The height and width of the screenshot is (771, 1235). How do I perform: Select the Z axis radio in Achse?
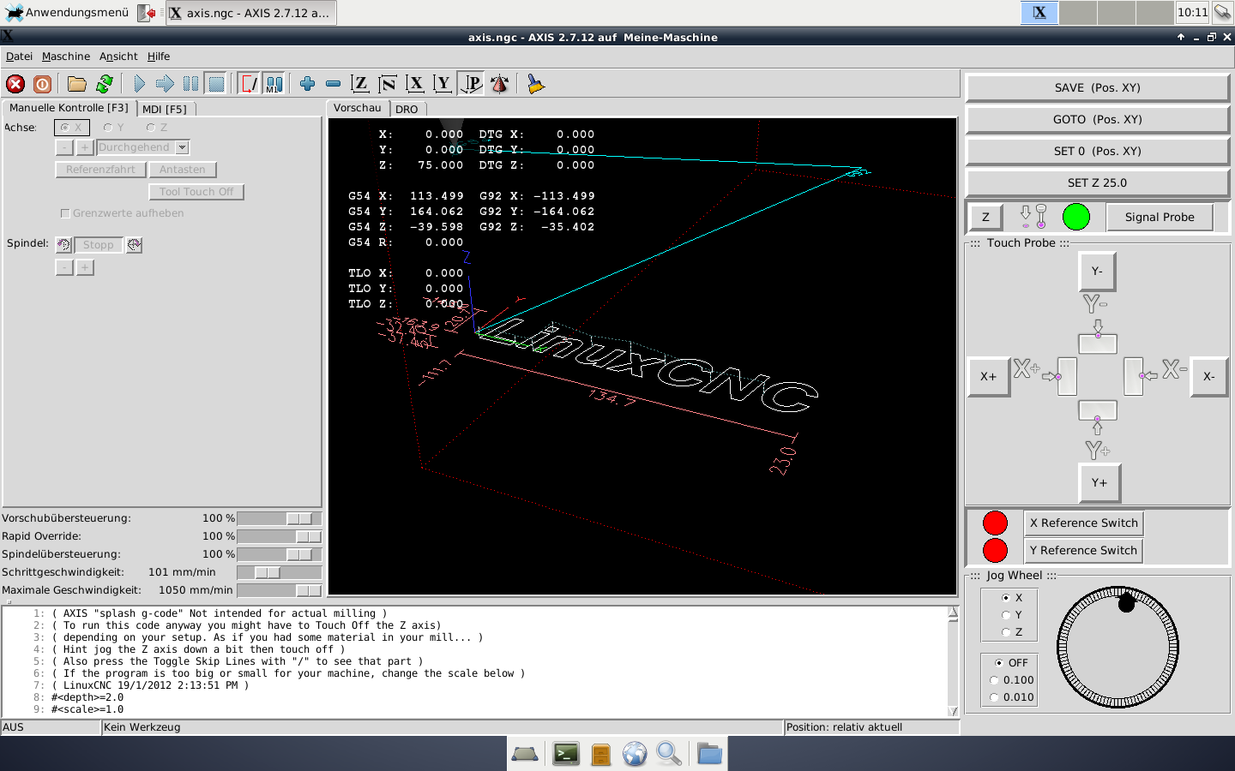[156, 128]
